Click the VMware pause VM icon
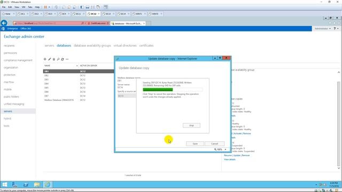This screenshot has width=342, height=192. 45,7
